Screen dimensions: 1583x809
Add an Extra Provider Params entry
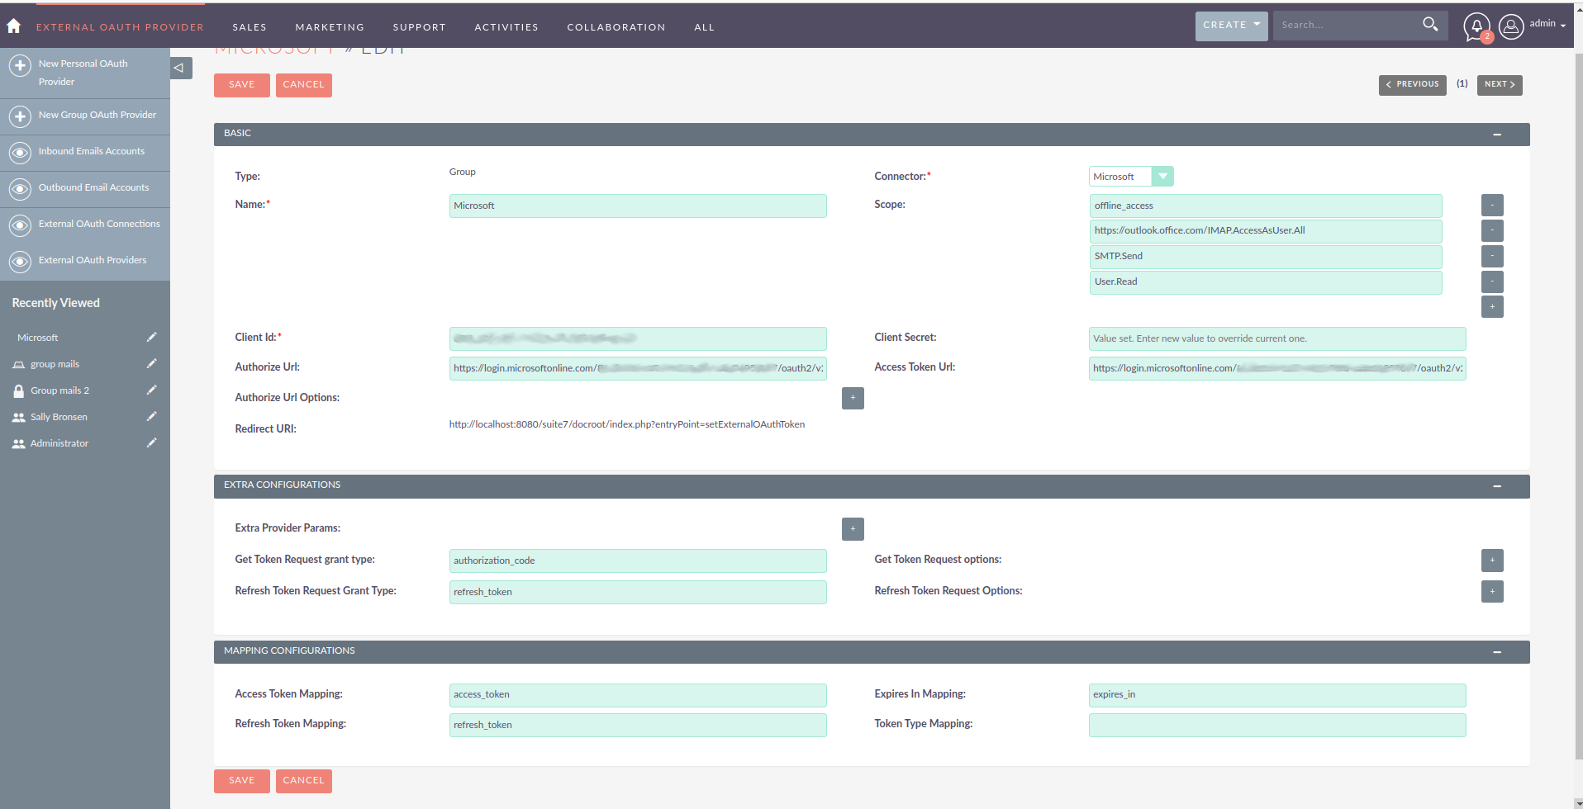[x=853, y=529]
